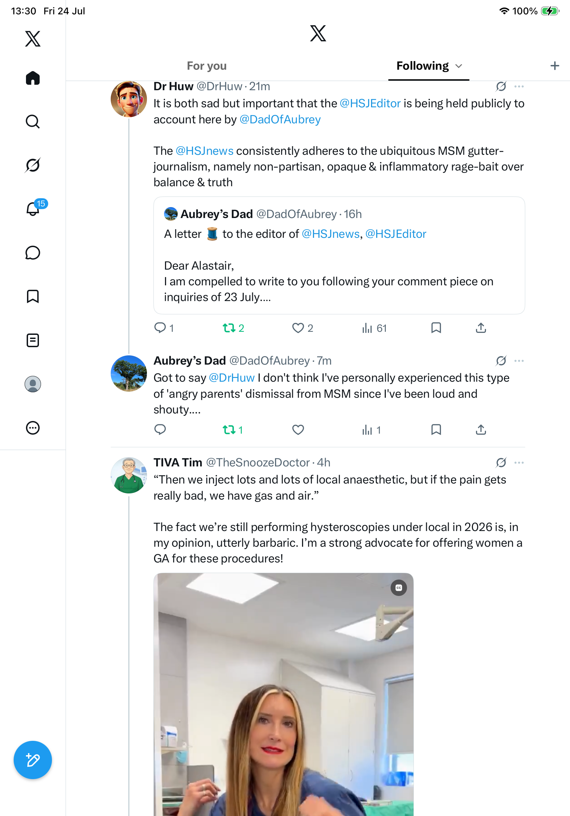Open more options on Dr Huw's post

519,86
